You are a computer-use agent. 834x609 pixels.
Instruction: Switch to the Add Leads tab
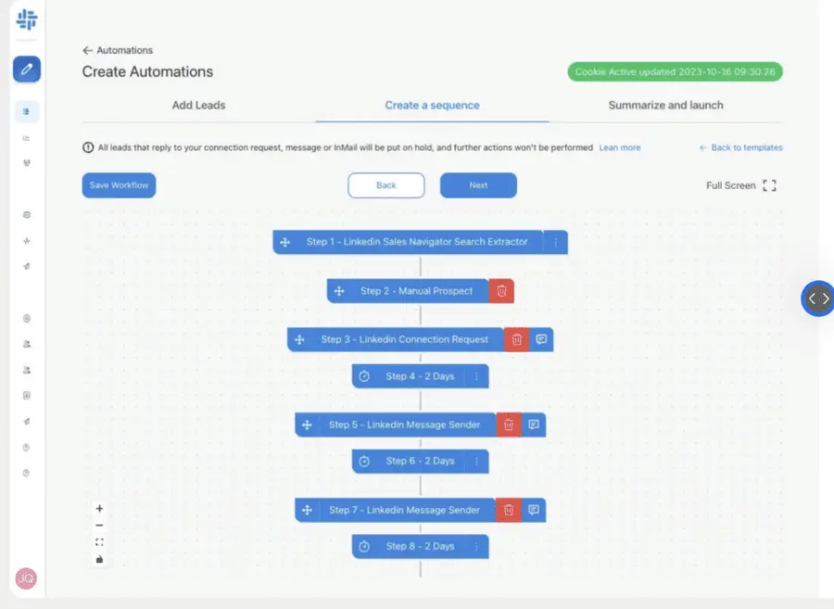pyautogui.click(x=198, y=105)
